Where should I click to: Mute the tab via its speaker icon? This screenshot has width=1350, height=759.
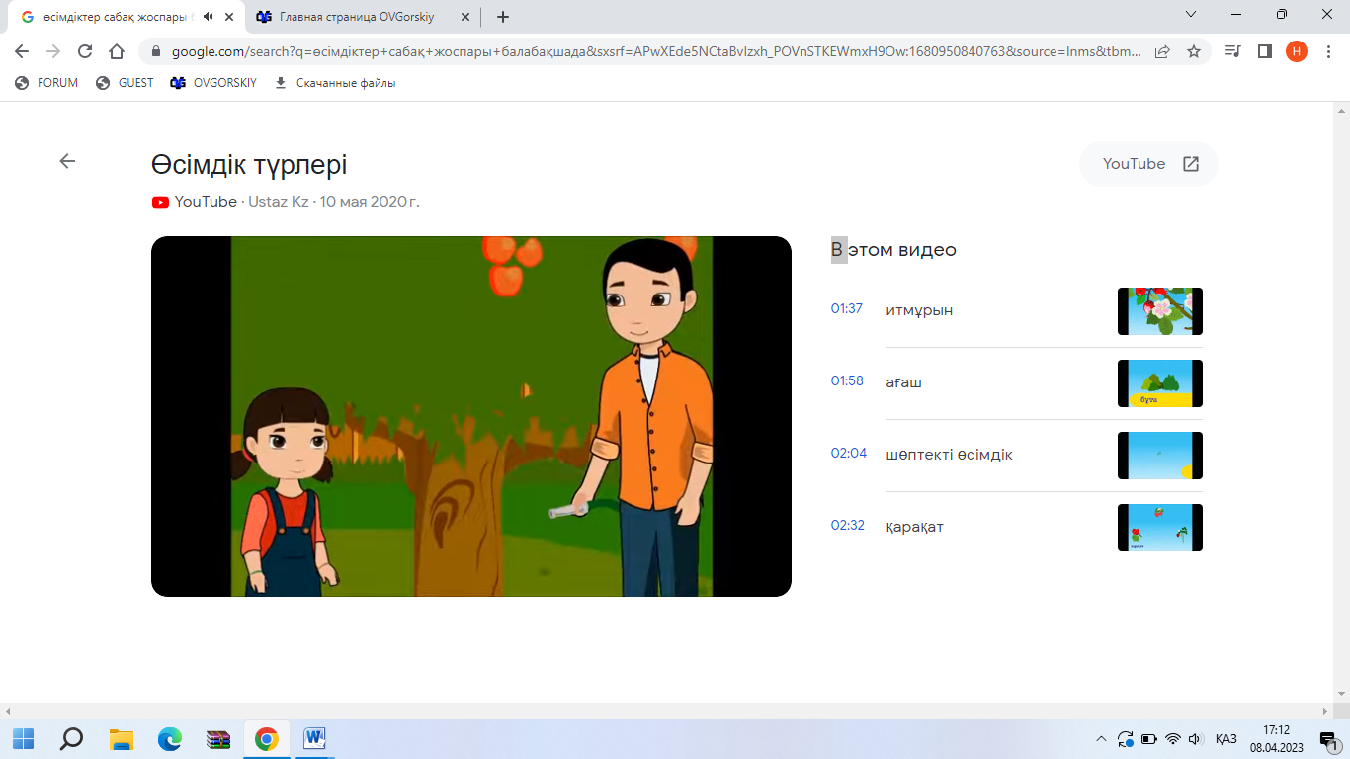(208, 17)
